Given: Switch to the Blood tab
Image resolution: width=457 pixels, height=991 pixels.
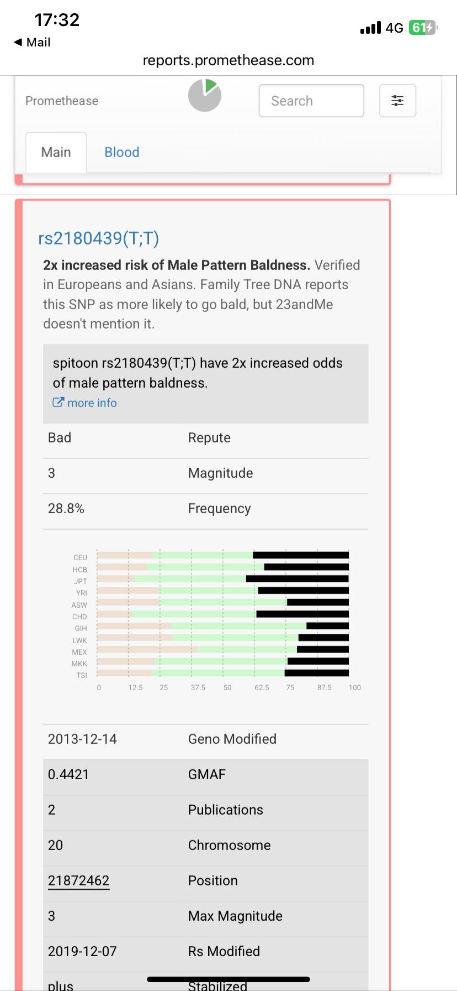Looking at the screenshot, I should (122, 152).
